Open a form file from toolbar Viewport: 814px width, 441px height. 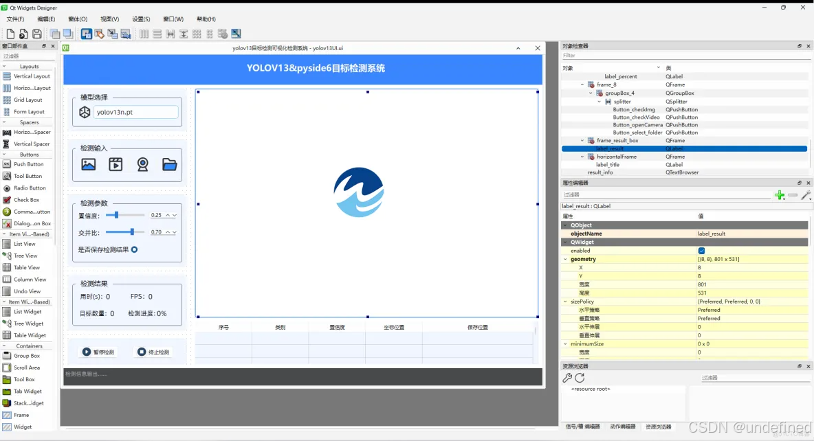click(23, 34)
